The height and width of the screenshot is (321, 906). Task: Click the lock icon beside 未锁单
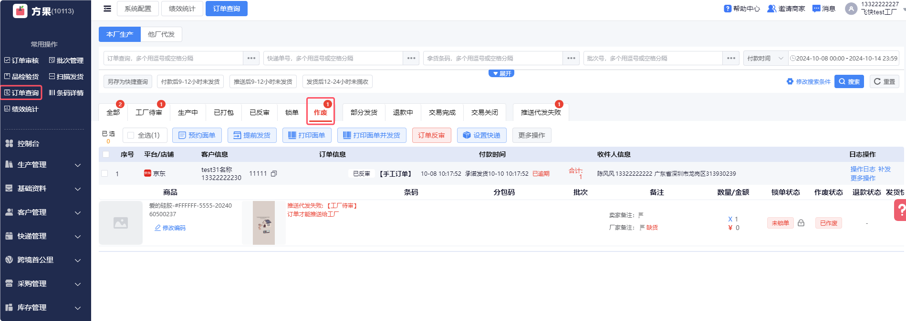pos(801,223)
